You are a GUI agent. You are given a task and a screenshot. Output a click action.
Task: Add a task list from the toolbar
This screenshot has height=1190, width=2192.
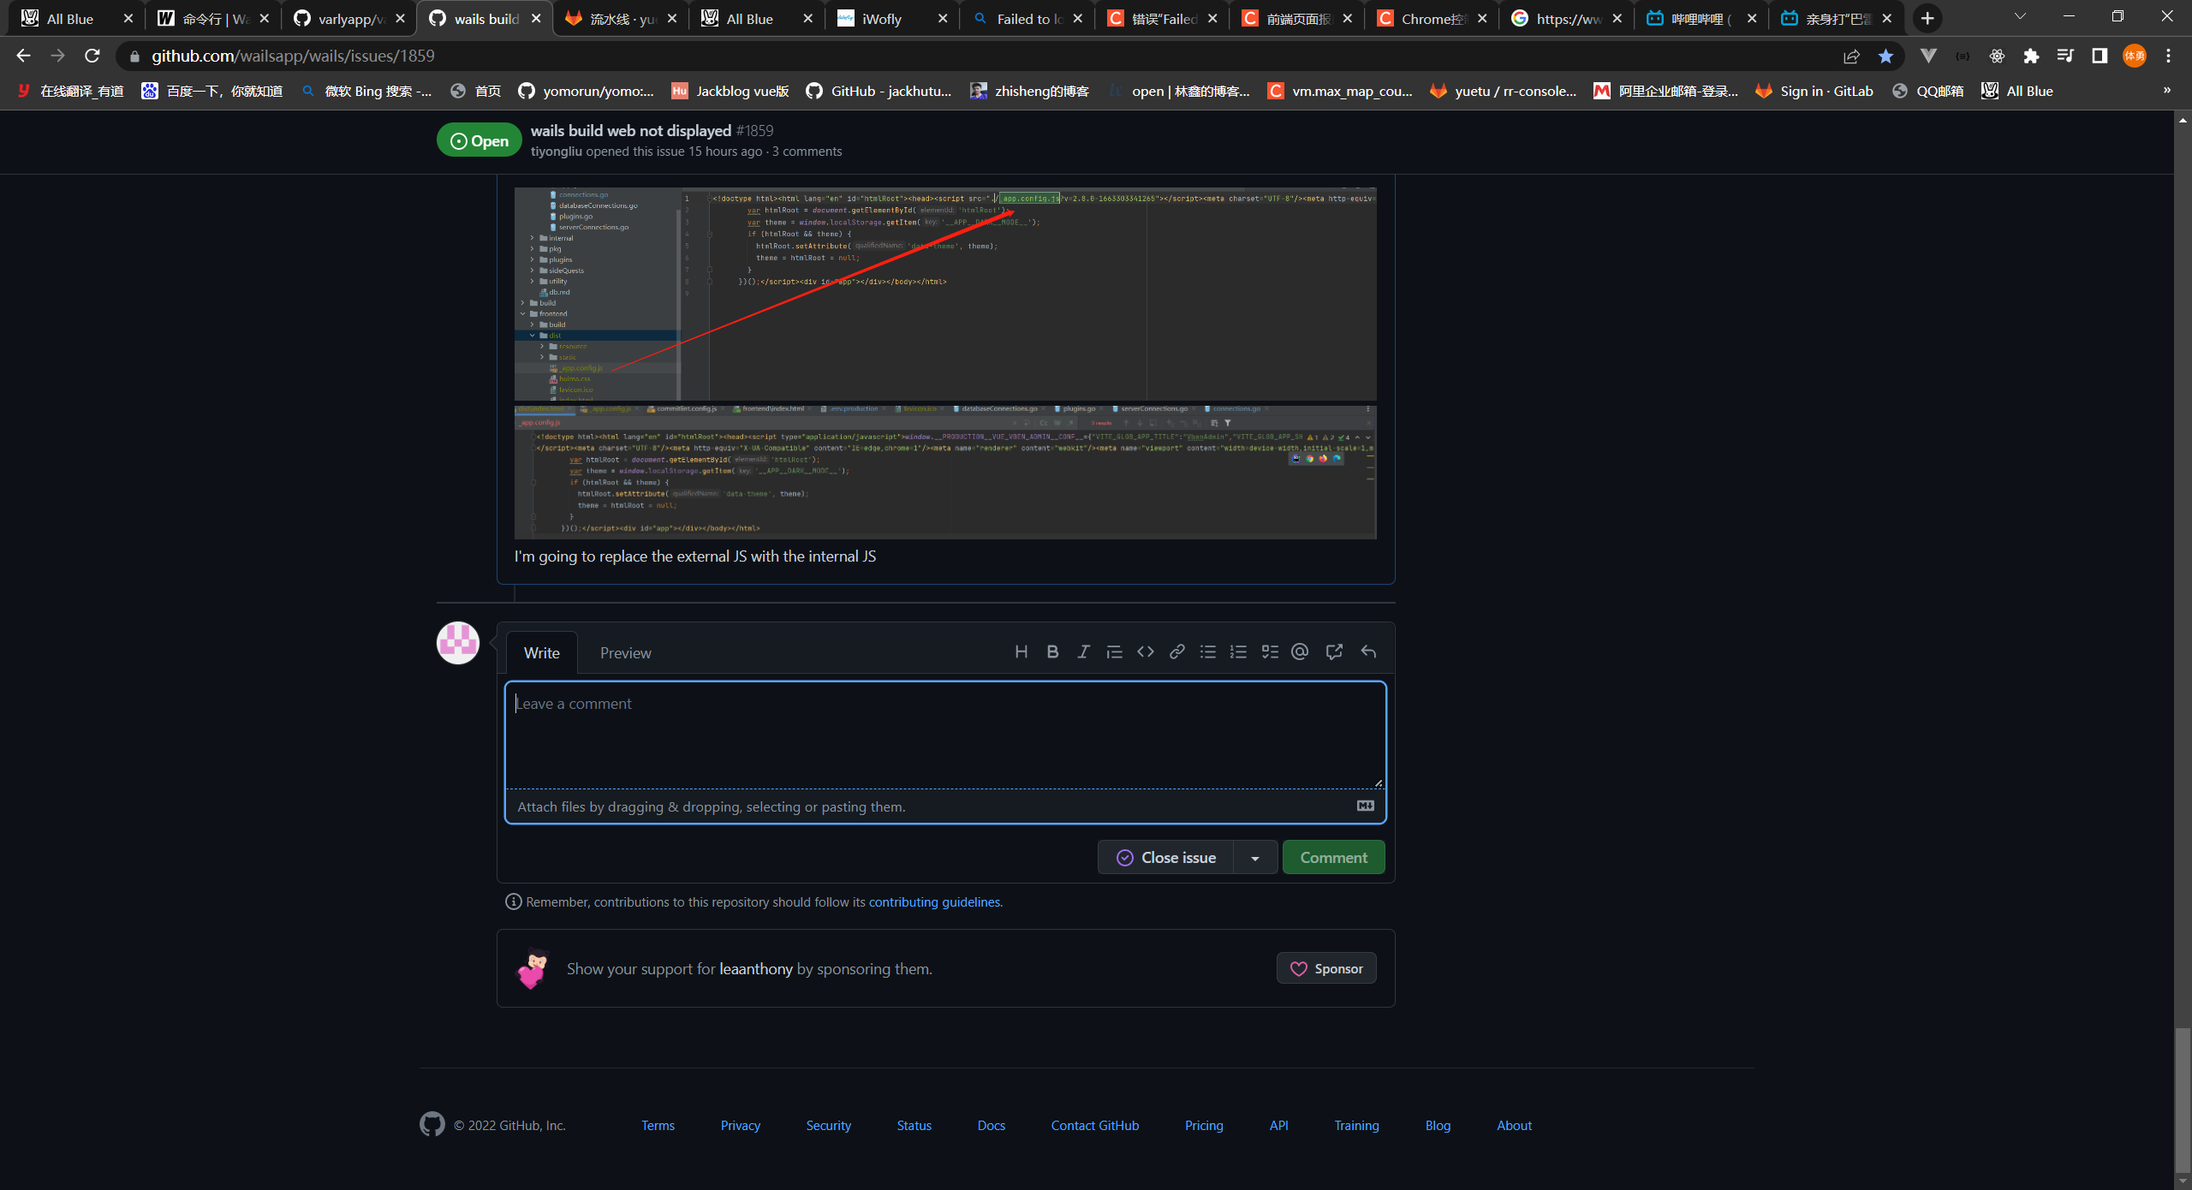tap(1270, 652)
